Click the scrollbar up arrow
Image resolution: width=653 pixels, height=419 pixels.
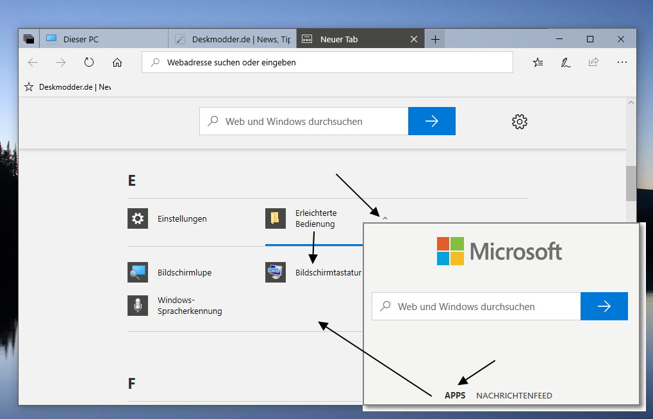[x=631, y=103]
